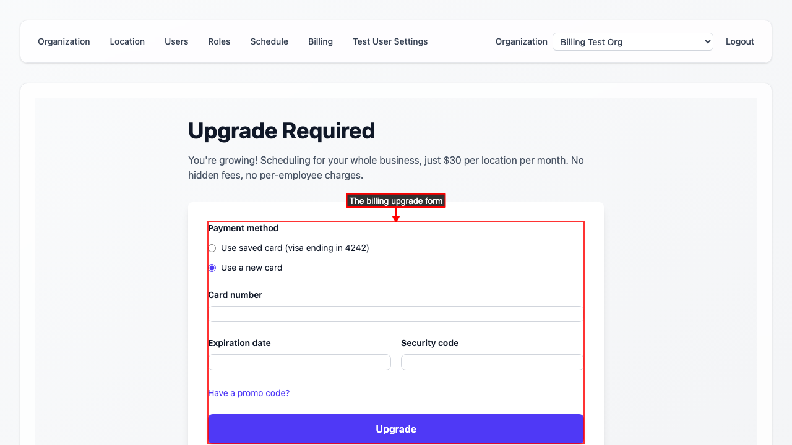Screen dimensions: 792x445
Task: Click the Security code field
Action: (x=491, y=362)
